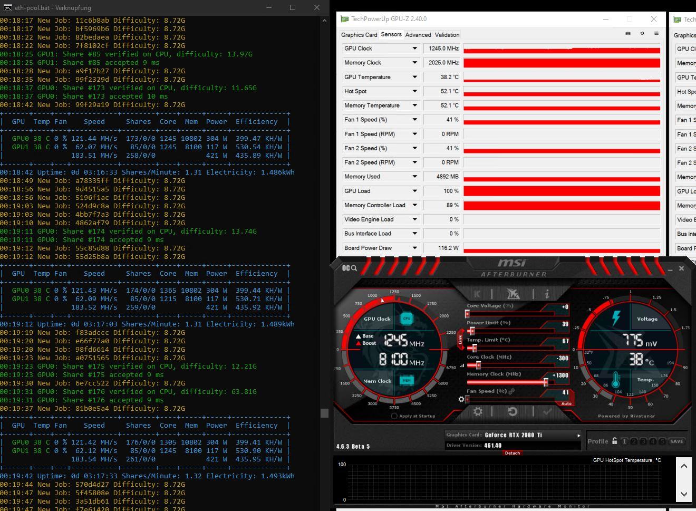Click the GPU chip icon in clock gauge
The image size is (696, 511).
pos(407,319)
